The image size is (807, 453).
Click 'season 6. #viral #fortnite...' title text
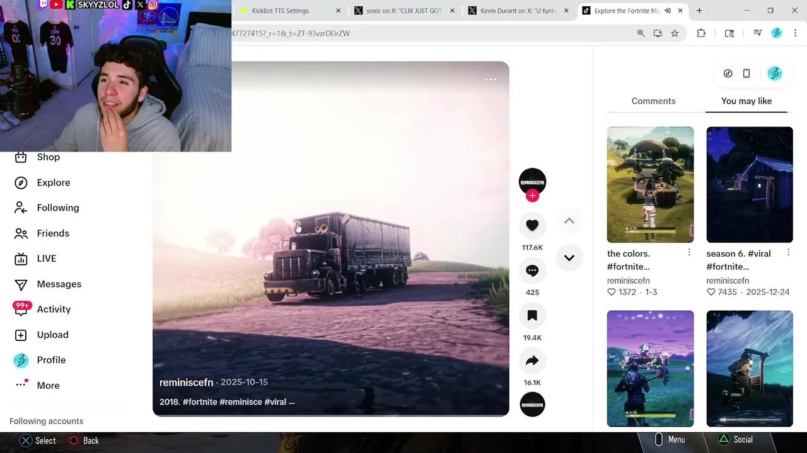(738, 260)
